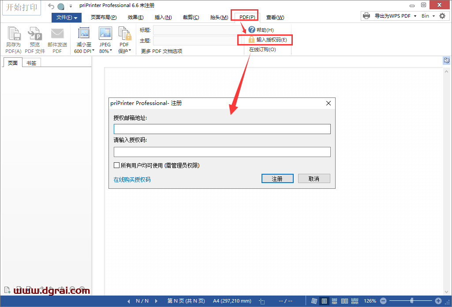Image resolution: width=452 pixels, height=307 pixels.
Task: Click the printer icon near 导出为WPS PDF
Action: click(366, 15)
